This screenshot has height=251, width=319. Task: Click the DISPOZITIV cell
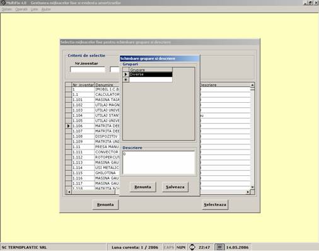click(x=107, y=136)
